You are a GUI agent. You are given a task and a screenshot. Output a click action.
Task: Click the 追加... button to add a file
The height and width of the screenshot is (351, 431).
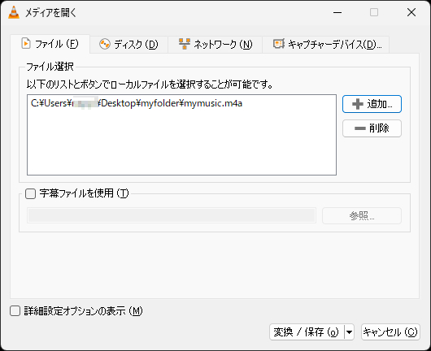(x=372, y=104)
